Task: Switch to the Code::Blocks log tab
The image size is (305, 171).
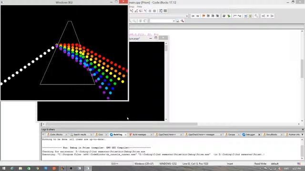Action: tap(56, 134)
